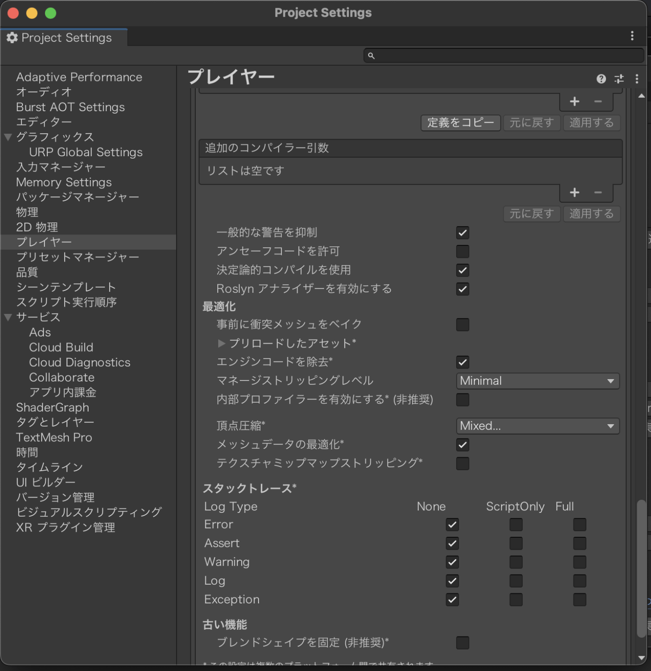The height and width of the screenshot is (671, 651).
Task: Open the Player settings help icon
Action: tap(601, 79)
